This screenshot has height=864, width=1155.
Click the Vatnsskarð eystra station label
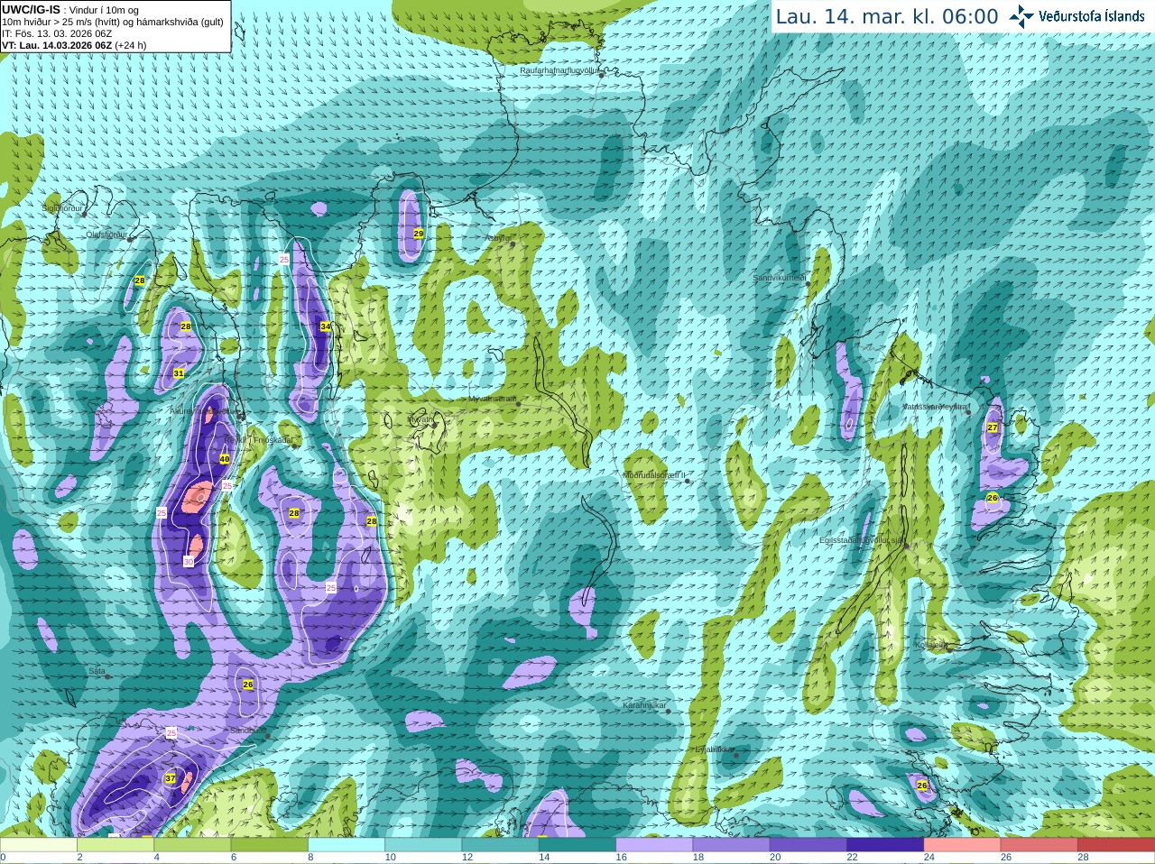click(x=936, y=407)
